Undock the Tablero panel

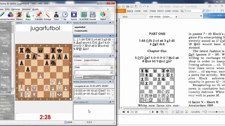(x=67, y=23)
